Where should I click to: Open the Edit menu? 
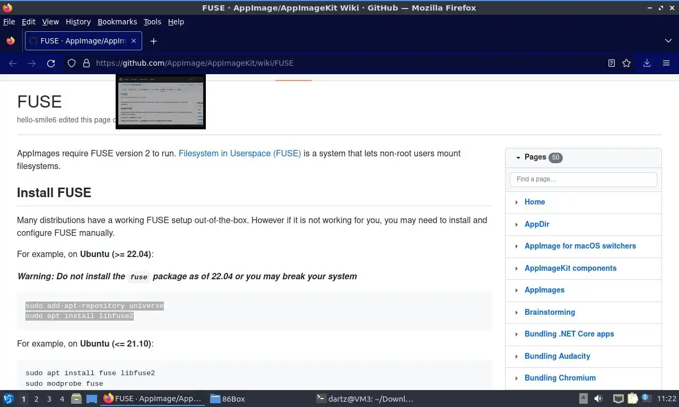click(x=28, y=22)
